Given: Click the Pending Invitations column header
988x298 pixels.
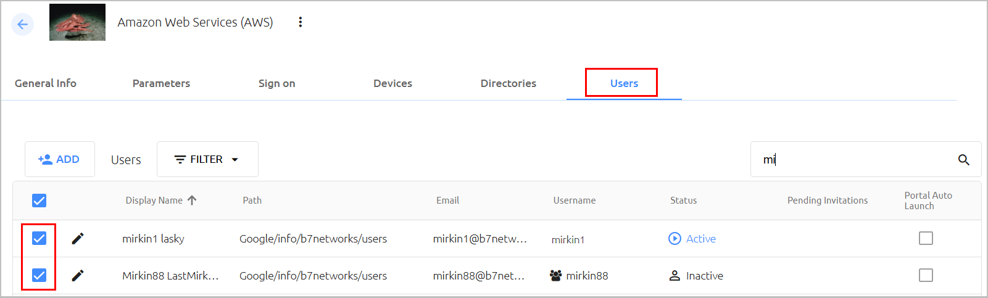Looking at the screenshot, I should [828, 201].
